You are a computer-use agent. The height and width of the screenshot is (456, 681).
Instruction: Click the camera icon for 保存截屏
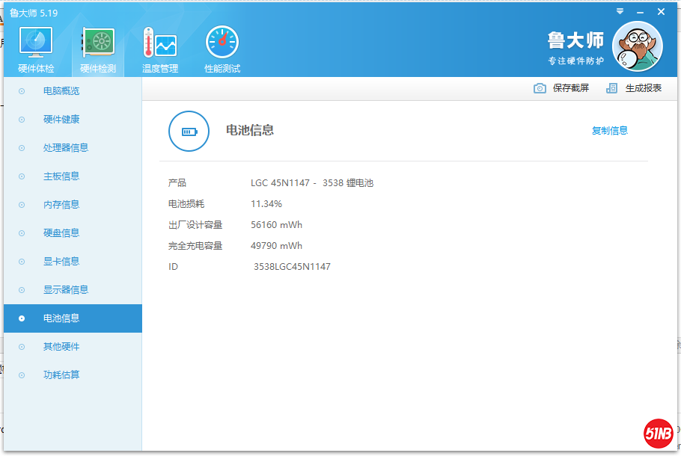click(540, 87)
